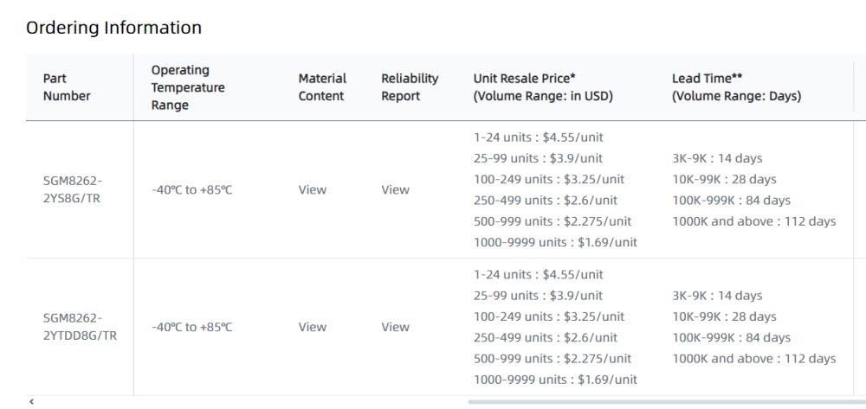
Task: Open Material Content View for SGM8262-2YTDD8G/TR
Action: coord(313,328)
